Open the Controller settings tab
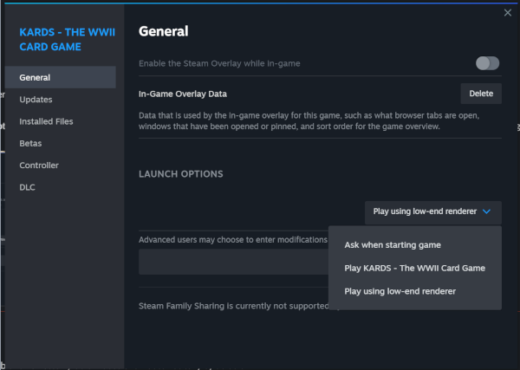 tap(39, 165)
